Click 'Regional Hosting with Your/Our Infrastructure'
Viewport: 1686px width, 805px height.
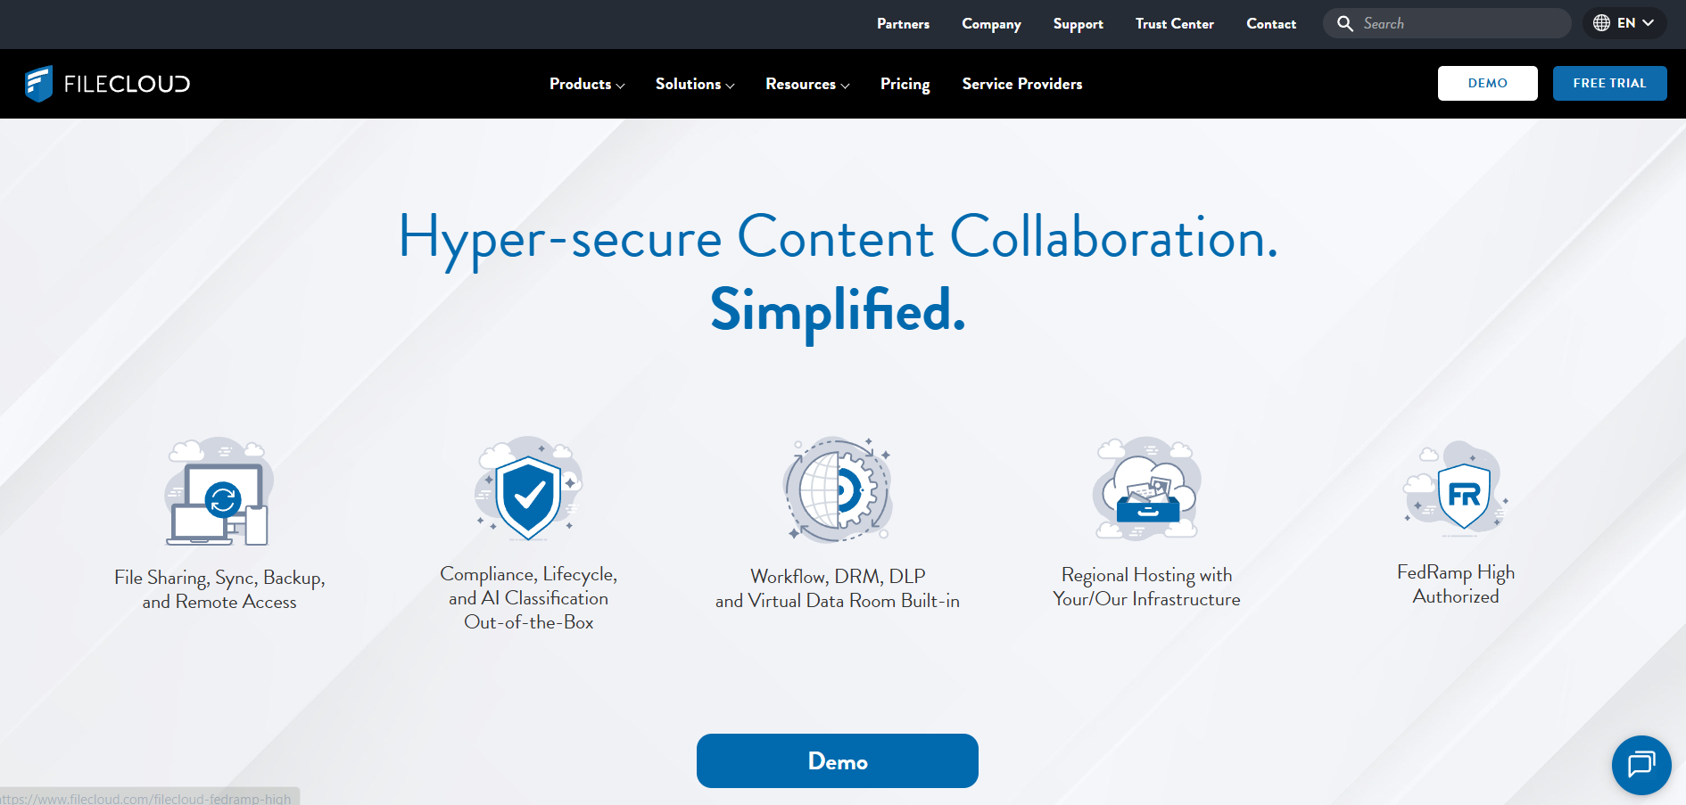1146,587
